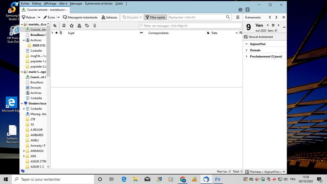The height and width of the screenshot is (184, 327).
Task: Filter messages with attachments
Action: click(x=95, y=26)
